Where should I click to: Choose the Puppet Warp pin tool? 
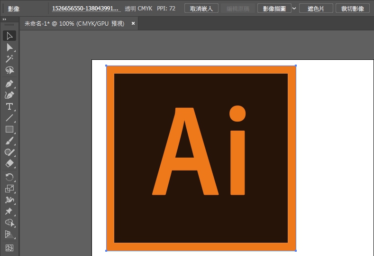pos(9,211)
